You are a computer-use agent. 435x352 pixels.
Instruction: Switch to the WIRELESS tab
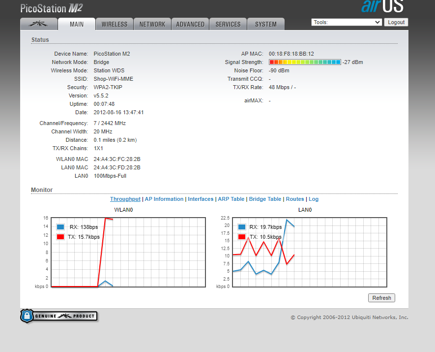115,24
